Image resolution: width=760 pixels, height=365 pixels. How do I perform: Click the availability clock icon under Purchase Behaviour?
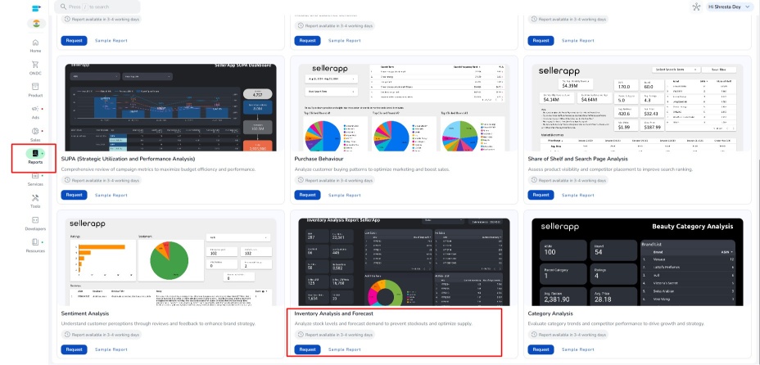click(301, 180)
